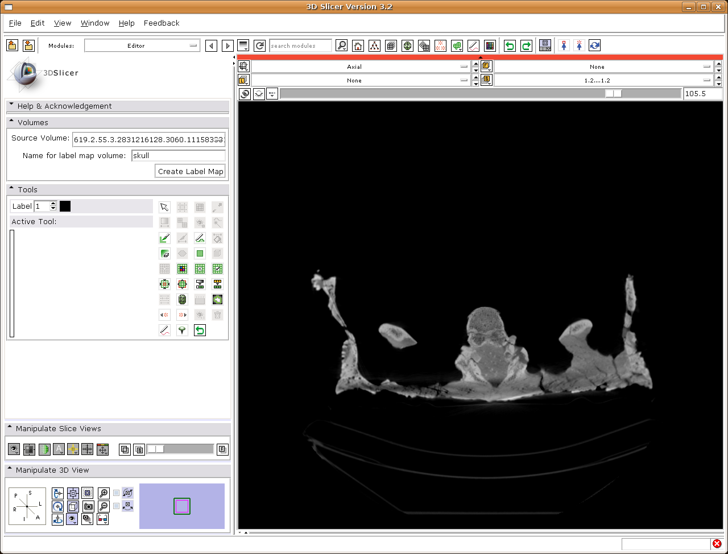Click the slice offset slider handle
Viewport: 728px width, 554px height.
(x=614, y=94)
